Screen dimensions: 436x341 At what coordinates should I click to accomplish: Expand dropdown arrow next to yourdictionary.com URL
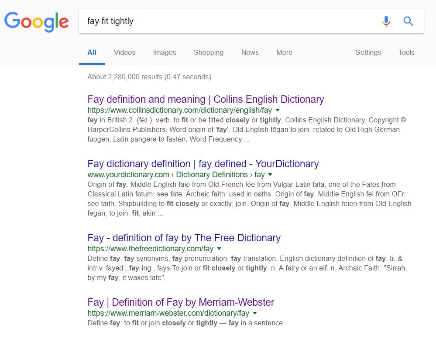(x=270, y=175)
